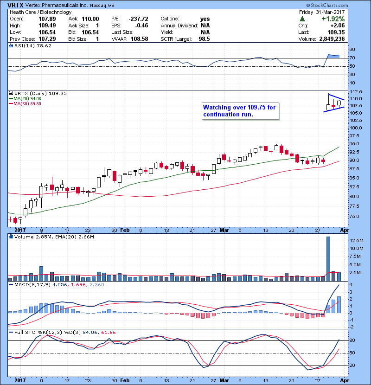Click the VRTX ticker symbol title
This screenshot has width=371, height=385.
pyautogui.click(x=15, y=5)
